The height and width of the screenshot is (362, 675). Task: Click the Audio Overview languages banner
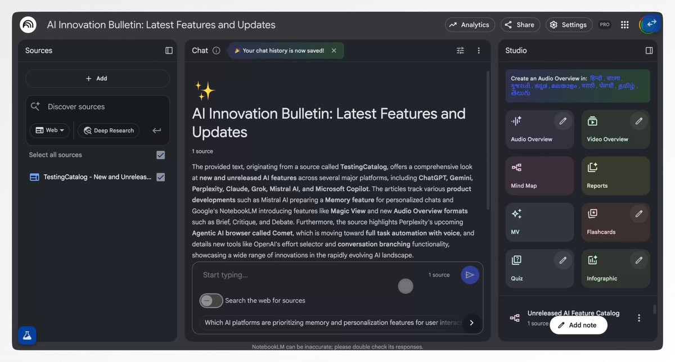click(x=578, y=86)
